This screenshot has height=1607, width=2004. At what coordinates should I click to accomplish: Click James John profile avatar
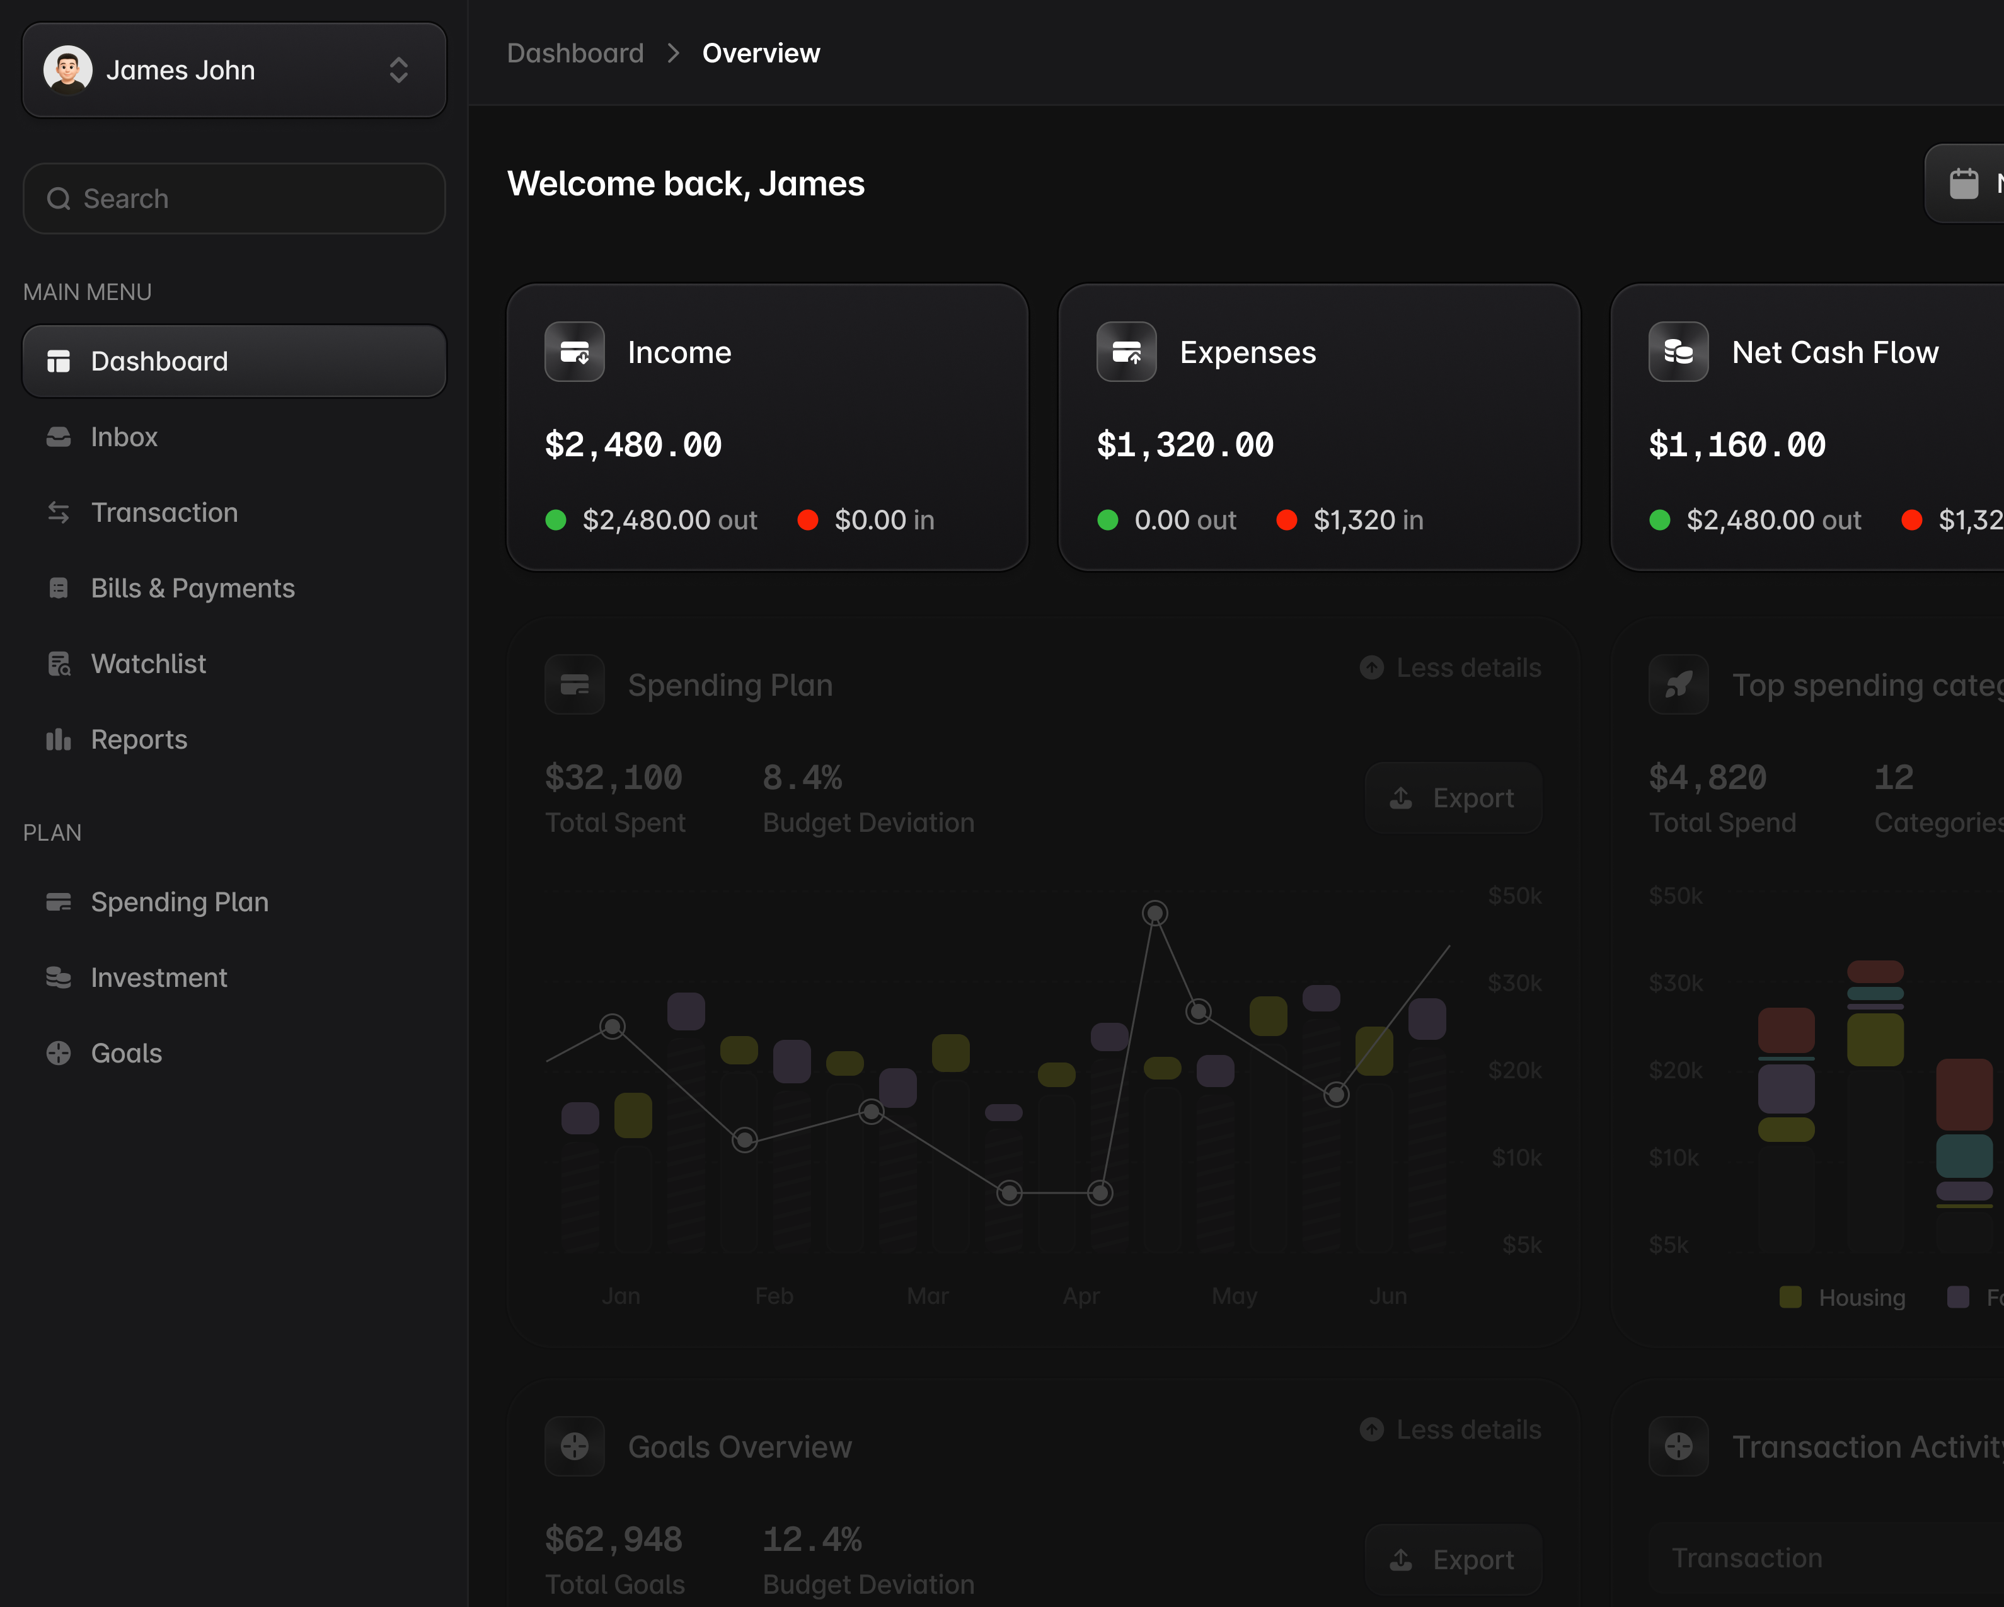[x=68, y=70]
